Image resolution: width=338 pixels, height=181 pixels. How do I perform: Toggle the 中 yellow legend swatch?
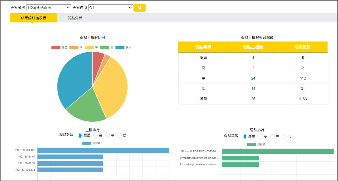89,47
